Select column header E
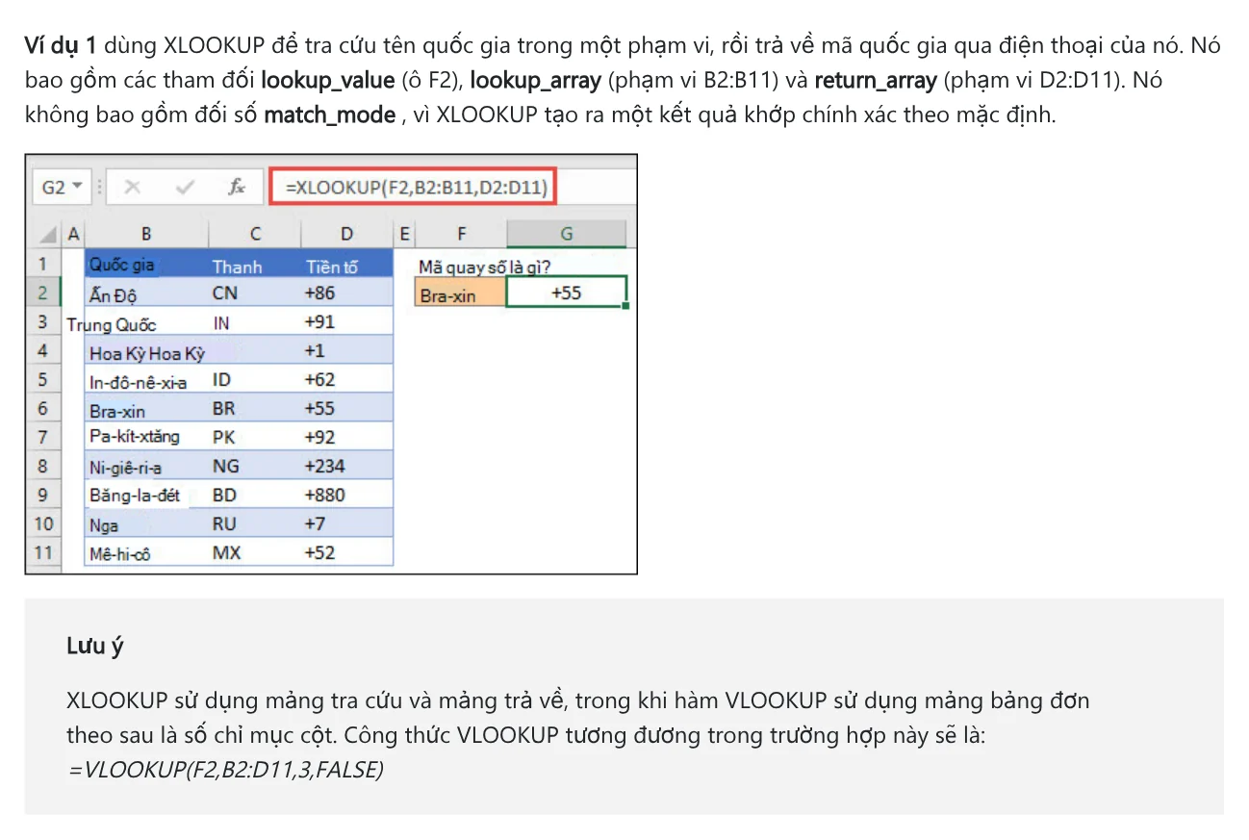Viewport: 1249px width, 840px height. point(404,234)
